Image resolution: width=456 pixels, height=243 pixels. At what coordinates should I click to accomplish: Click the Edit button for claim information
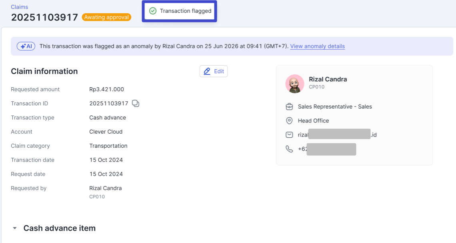point(214,71)
